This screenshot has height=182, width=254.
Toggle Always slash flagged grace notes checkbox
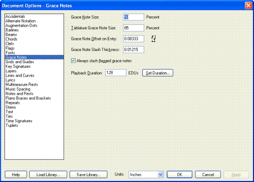(x=74, y=61)
